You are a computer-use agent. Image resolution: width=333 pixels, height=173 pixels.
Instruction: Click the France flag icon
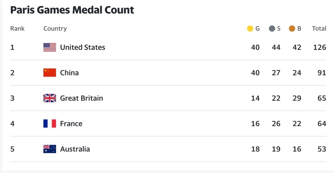(50, 123)
